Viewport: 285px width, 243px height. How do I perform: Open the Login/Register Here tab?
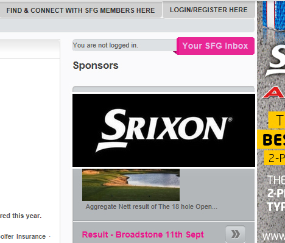(x=209, y=10)
